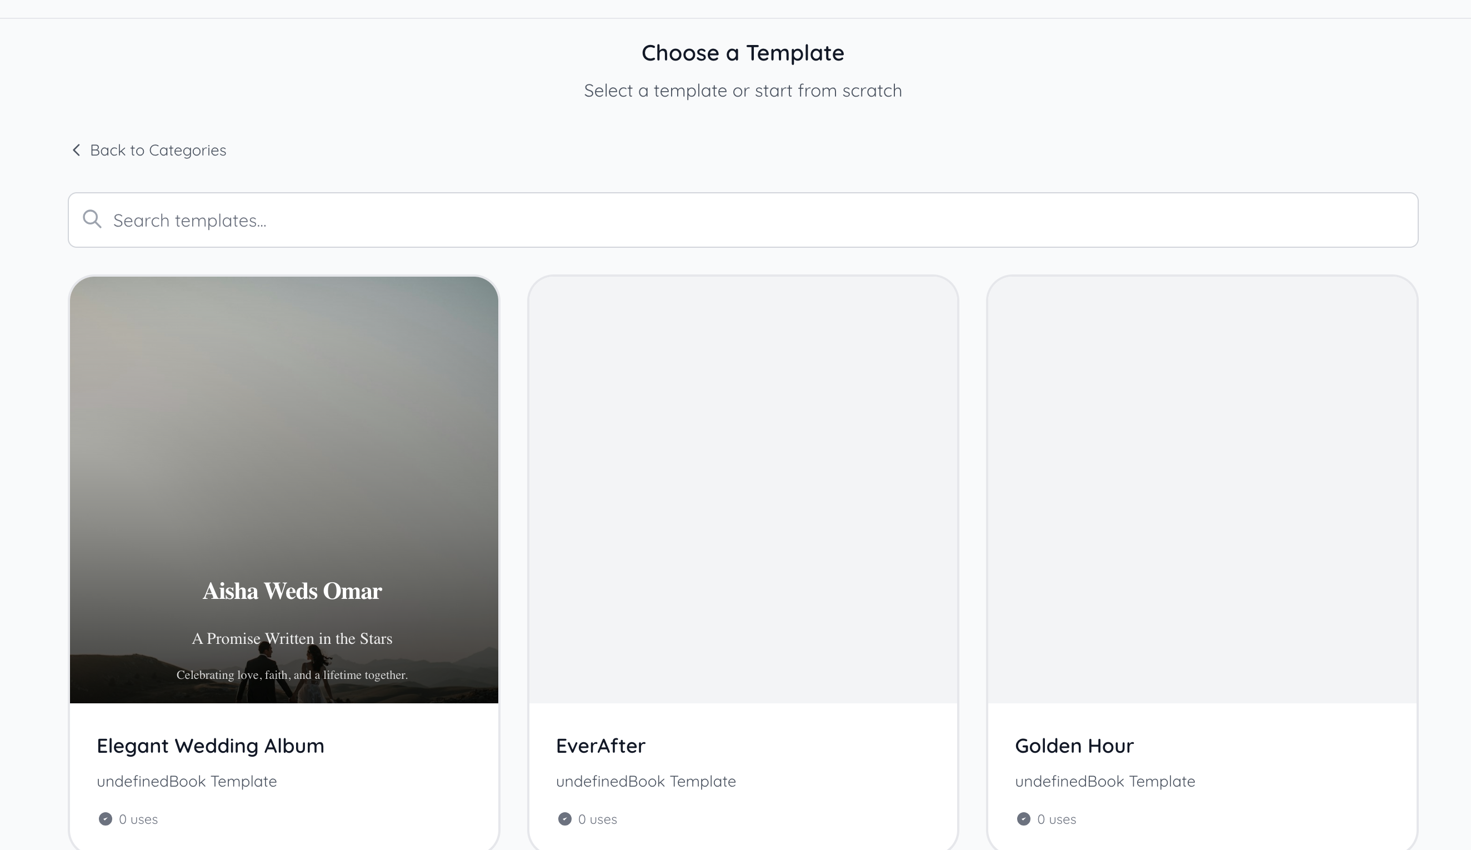The image size is (1471, 850).
Task: Click the Golden Hour template title
Action: (1074, 746)
